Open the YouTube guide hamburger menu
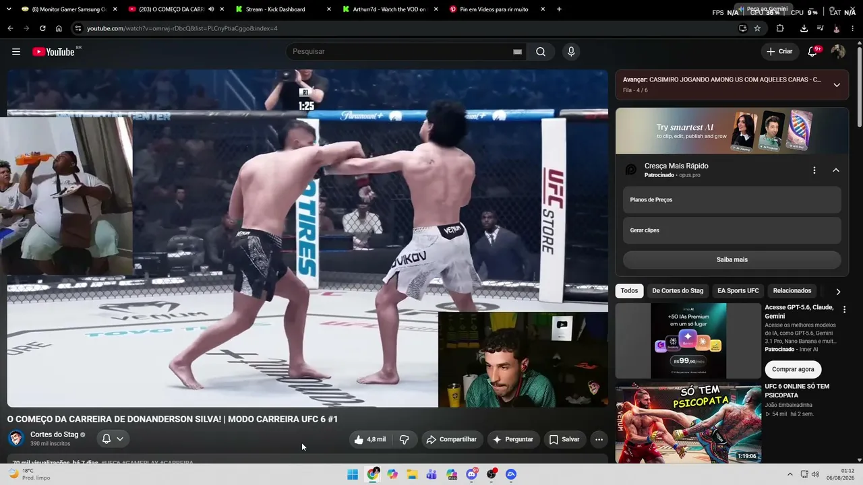 click(16, 52)
